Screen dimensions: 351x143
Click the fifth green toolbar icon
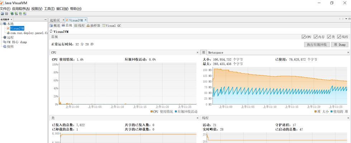20,14
